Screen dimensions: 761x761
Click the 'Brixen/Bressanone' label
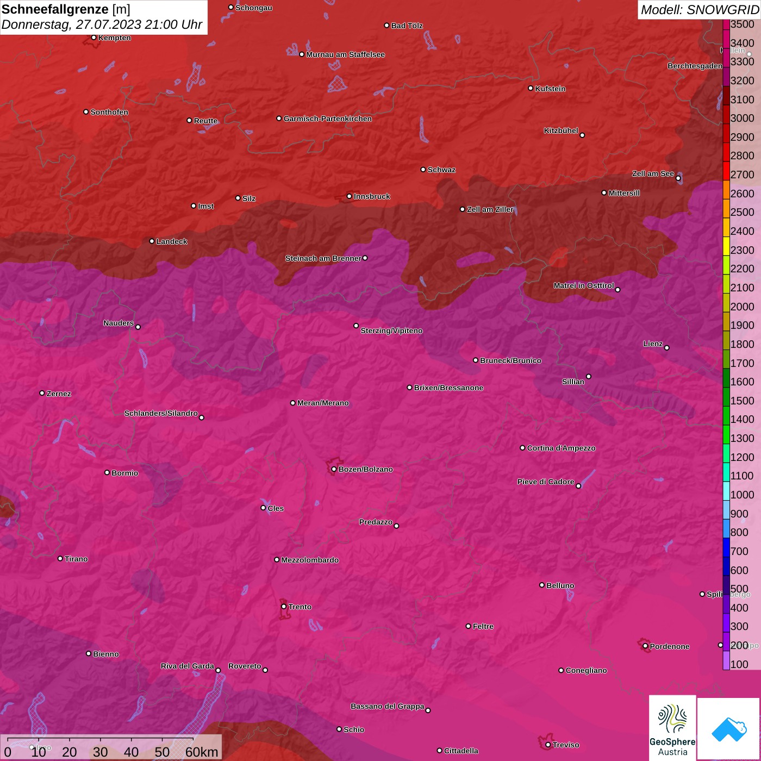(448, 388)
